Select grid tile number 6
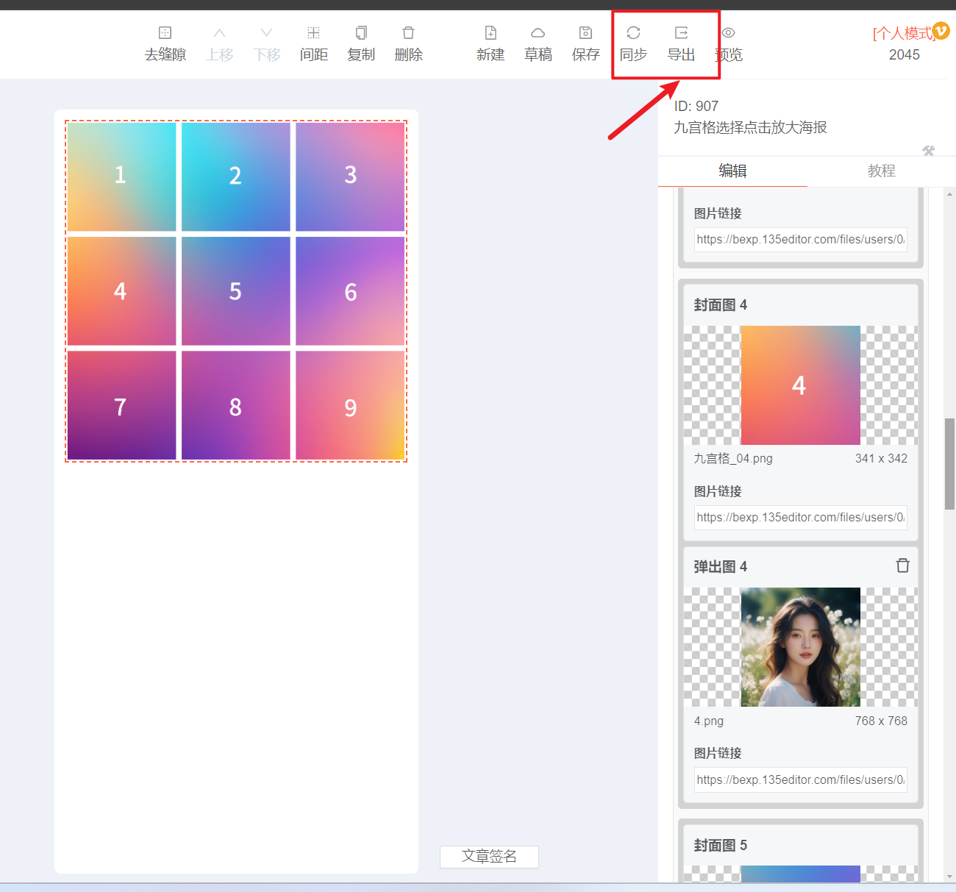Screen dimensions: 956x892 tap(350, 291)
